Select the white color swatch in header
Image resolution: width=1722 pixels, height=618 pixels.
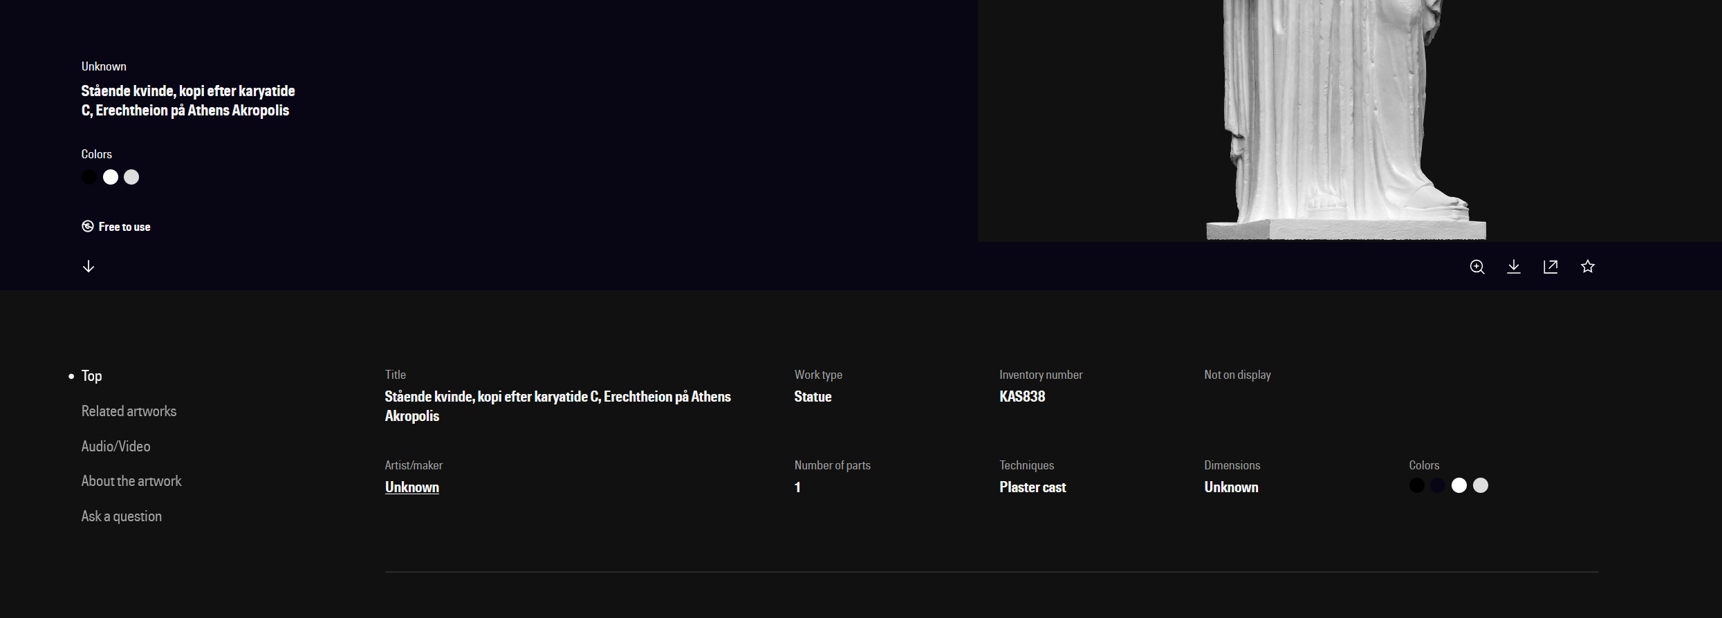pyautogui.click(x=111, y=178)
